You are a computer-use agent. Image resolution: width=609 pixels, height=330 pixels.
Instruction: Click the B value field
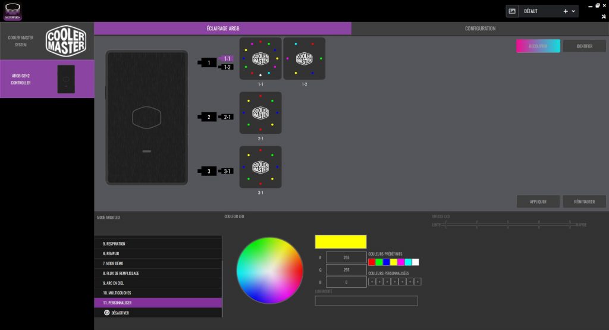(346, 282)
